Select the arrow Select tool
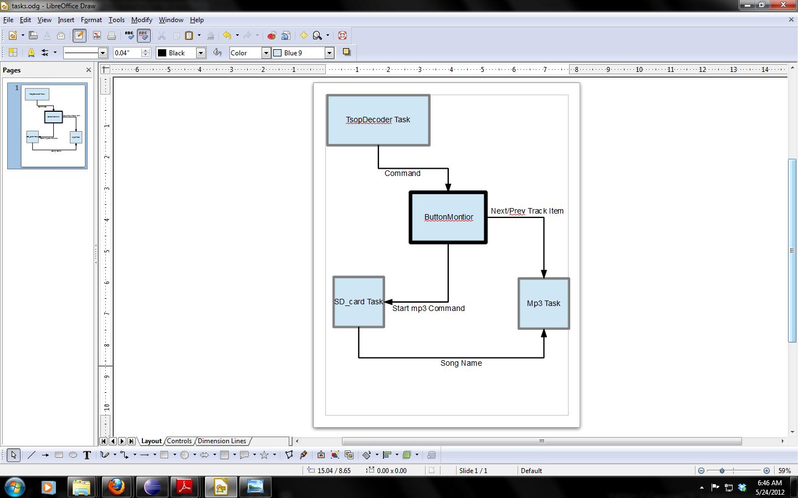Viewport: 798px width, 498px height. (13, 455)
